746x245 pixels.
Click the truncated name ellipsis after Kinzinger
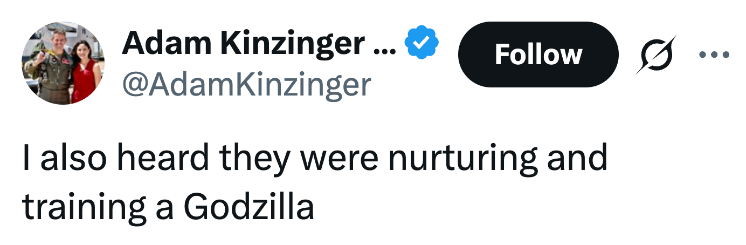coord(385,45)
